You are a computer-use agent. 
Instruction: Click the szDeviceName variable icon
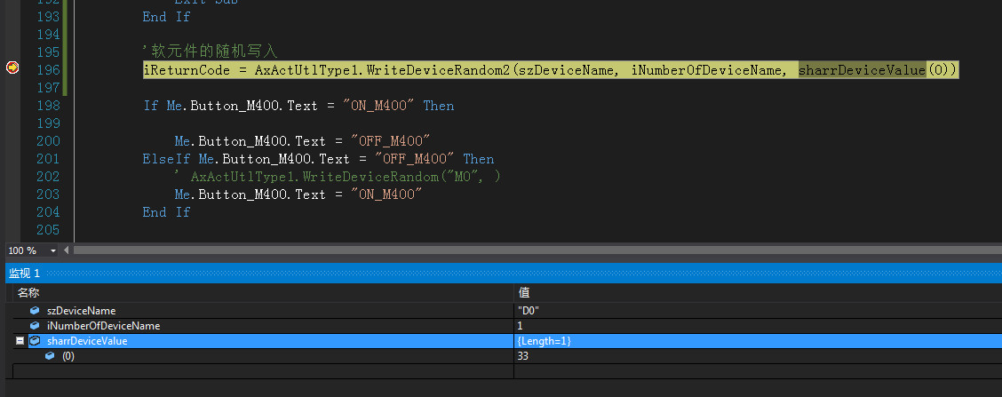(35, 311)
